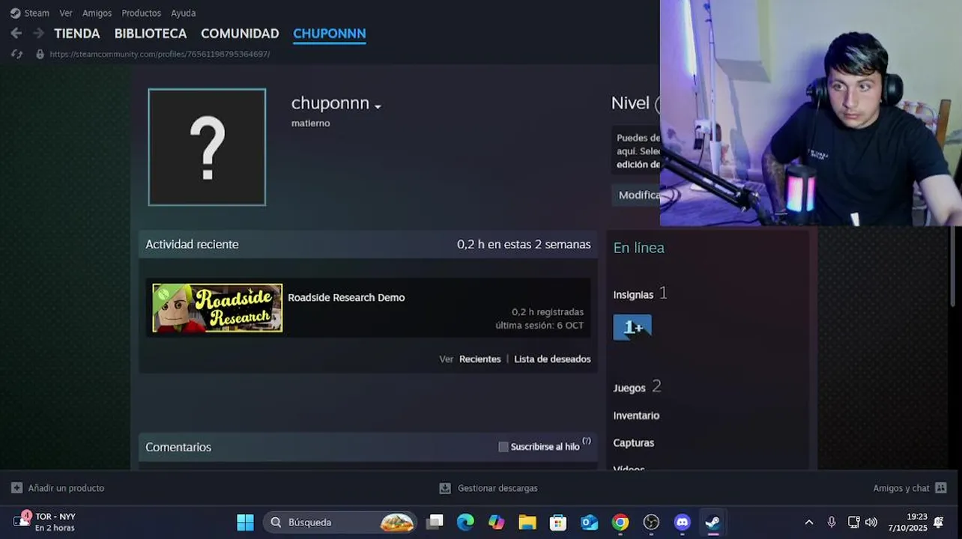
Task: Open the 19:23 clock and date
Action: tap(907, 523)
